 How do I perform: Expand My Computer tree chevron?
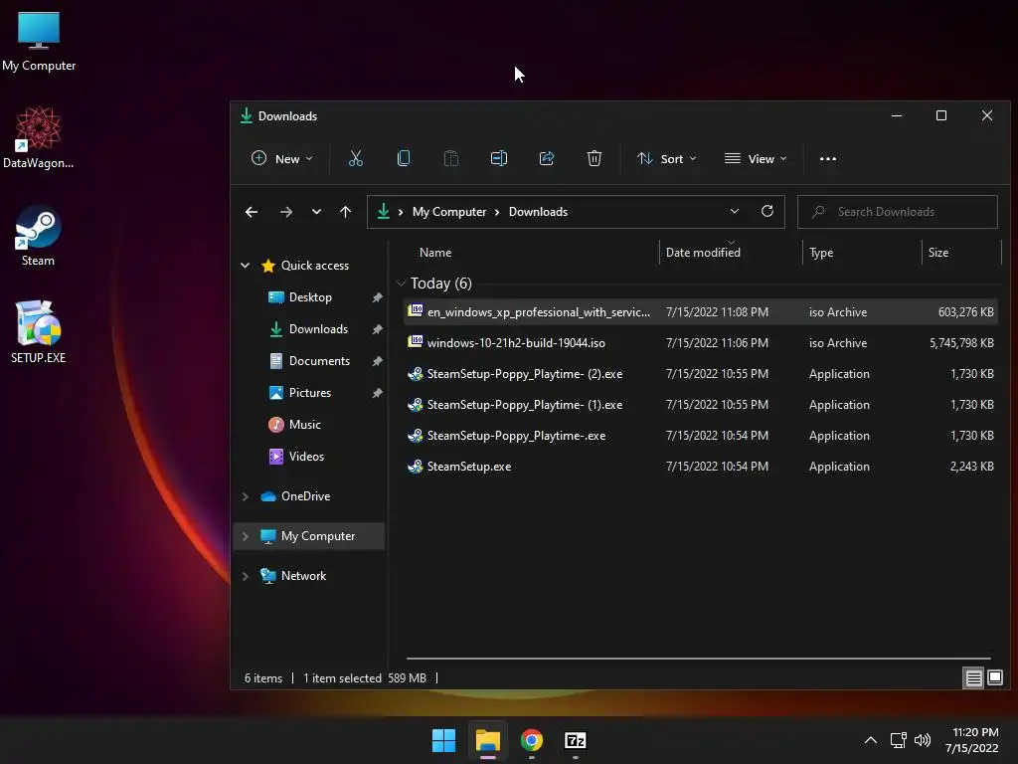click(246, 536)
